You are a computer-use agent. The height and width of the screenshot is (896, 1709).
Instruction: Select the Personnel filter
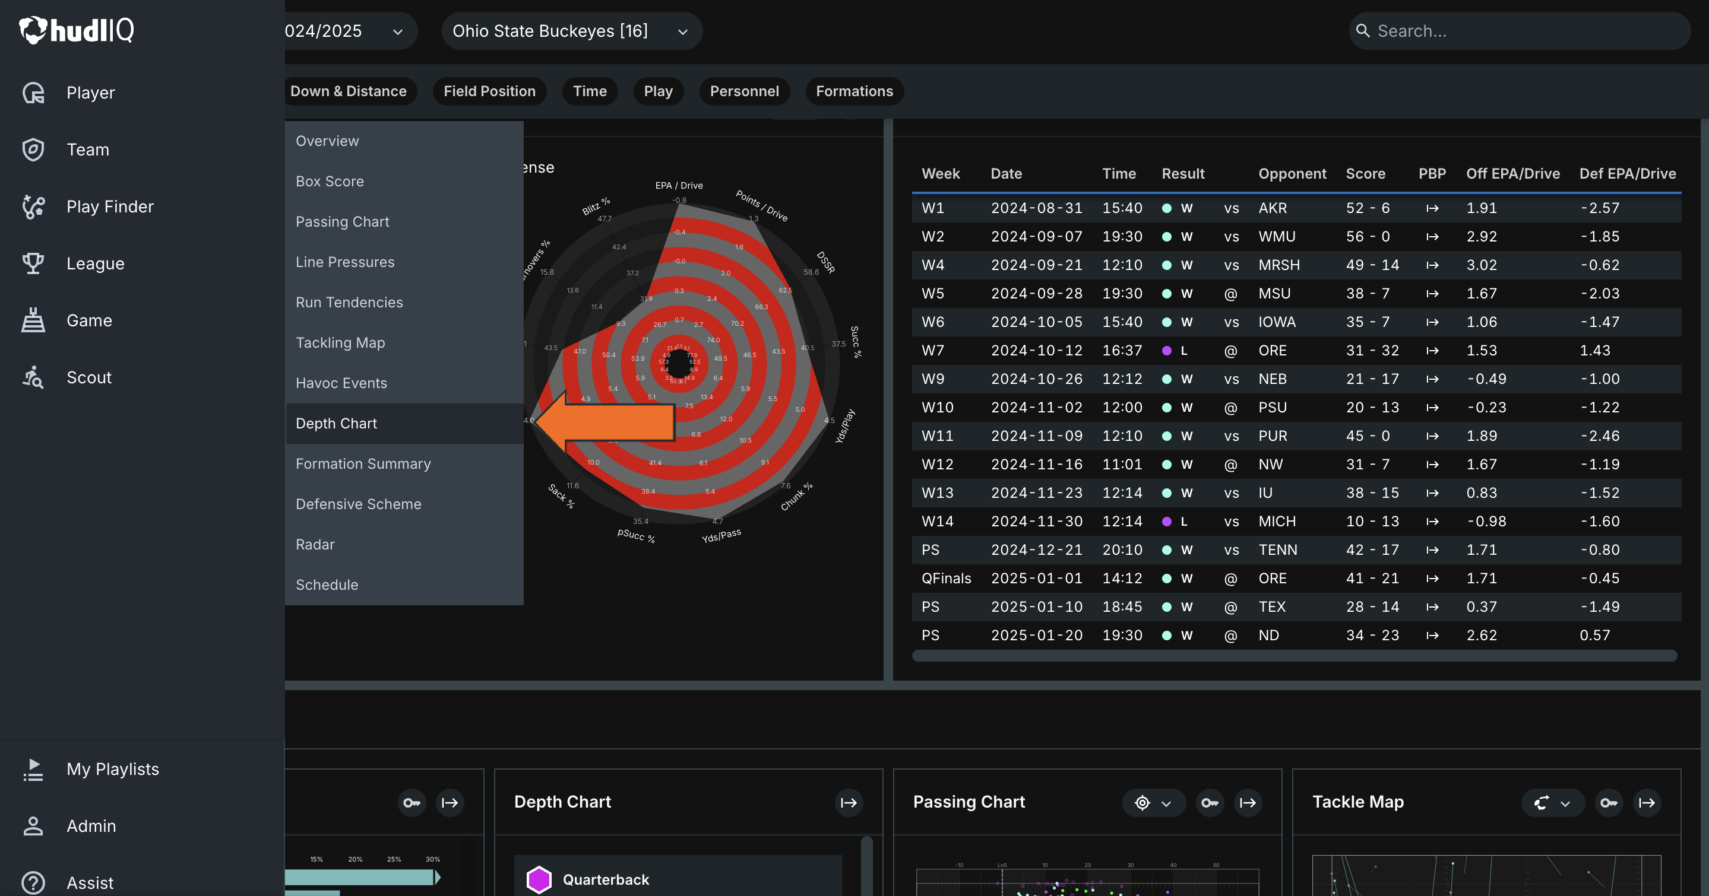coord(745,91)
